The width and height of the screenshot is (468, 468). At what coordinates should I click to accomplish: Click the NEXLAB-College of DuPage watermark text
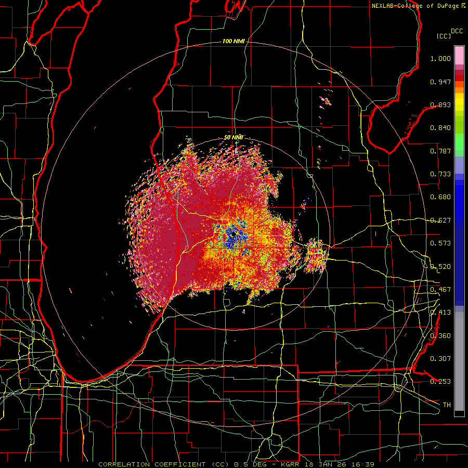[x=415, y=6]
